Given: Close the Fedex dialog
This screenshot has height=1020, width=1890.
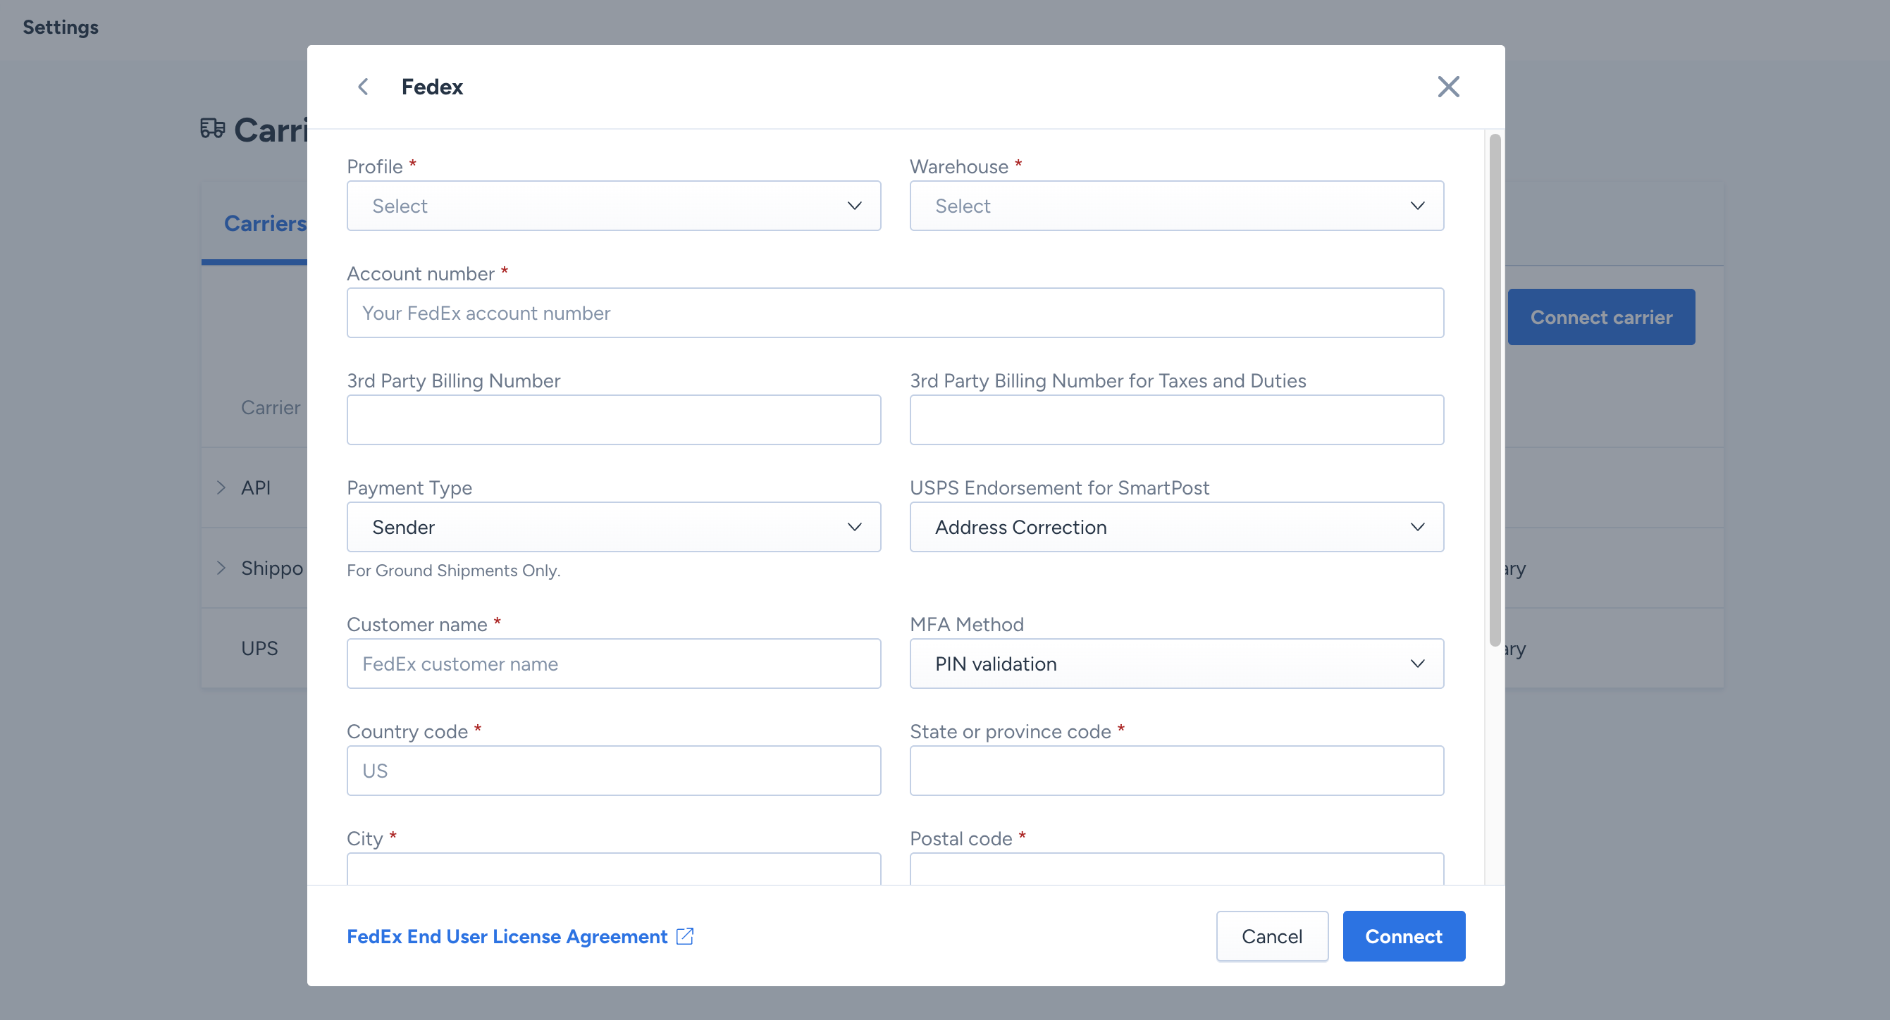Looking at the screenshot, I should tap(1447, 87).
